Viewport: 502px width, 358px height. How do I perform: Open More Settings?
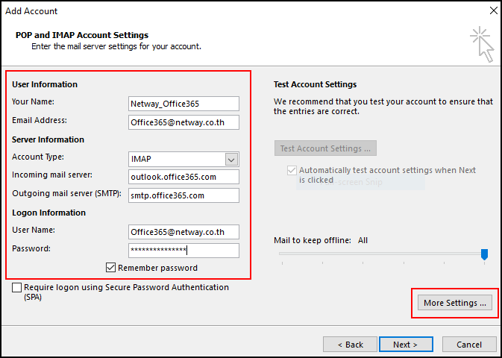(x=454, y=303)
